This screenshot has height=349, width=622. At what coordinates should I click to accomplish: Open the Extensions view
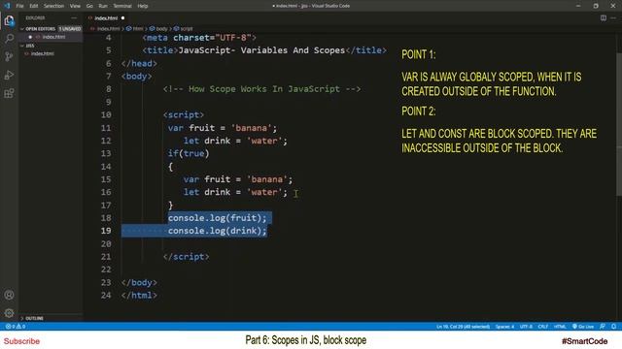point(9,93)
